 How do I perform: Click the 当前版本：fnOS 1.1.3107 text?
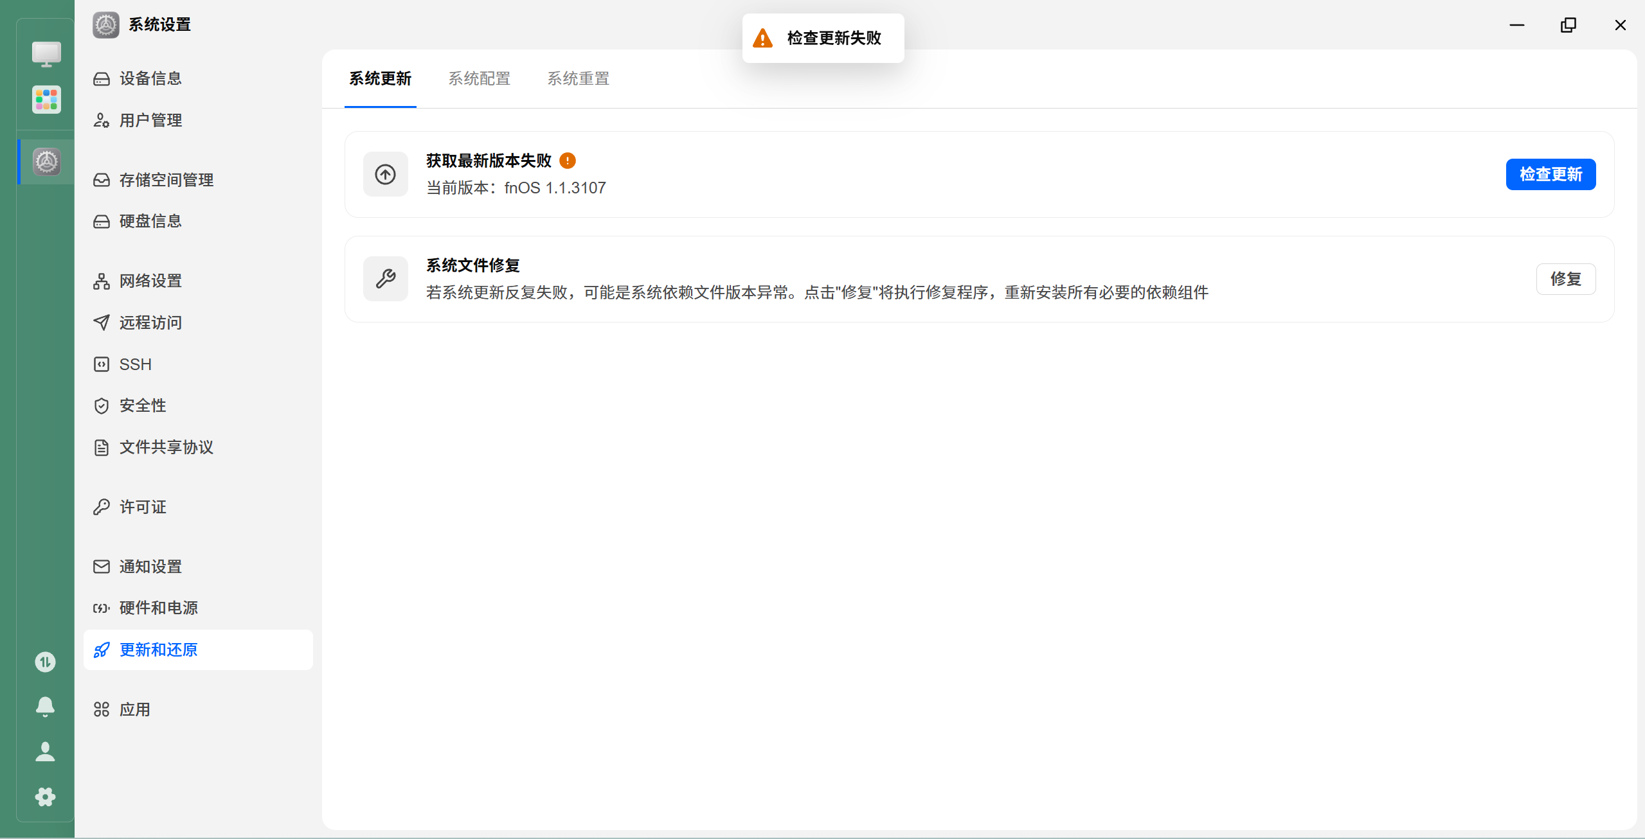click(x=516, y=188)
